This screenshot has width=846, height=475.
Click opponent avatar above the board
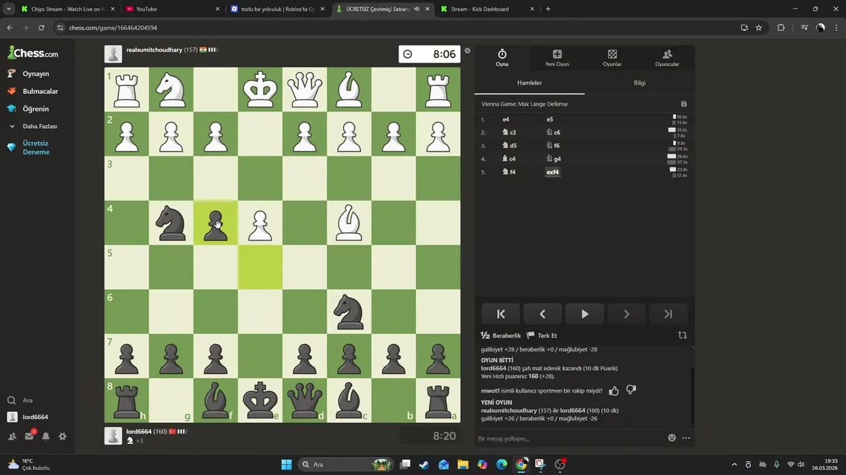click(x=113, y=54)
